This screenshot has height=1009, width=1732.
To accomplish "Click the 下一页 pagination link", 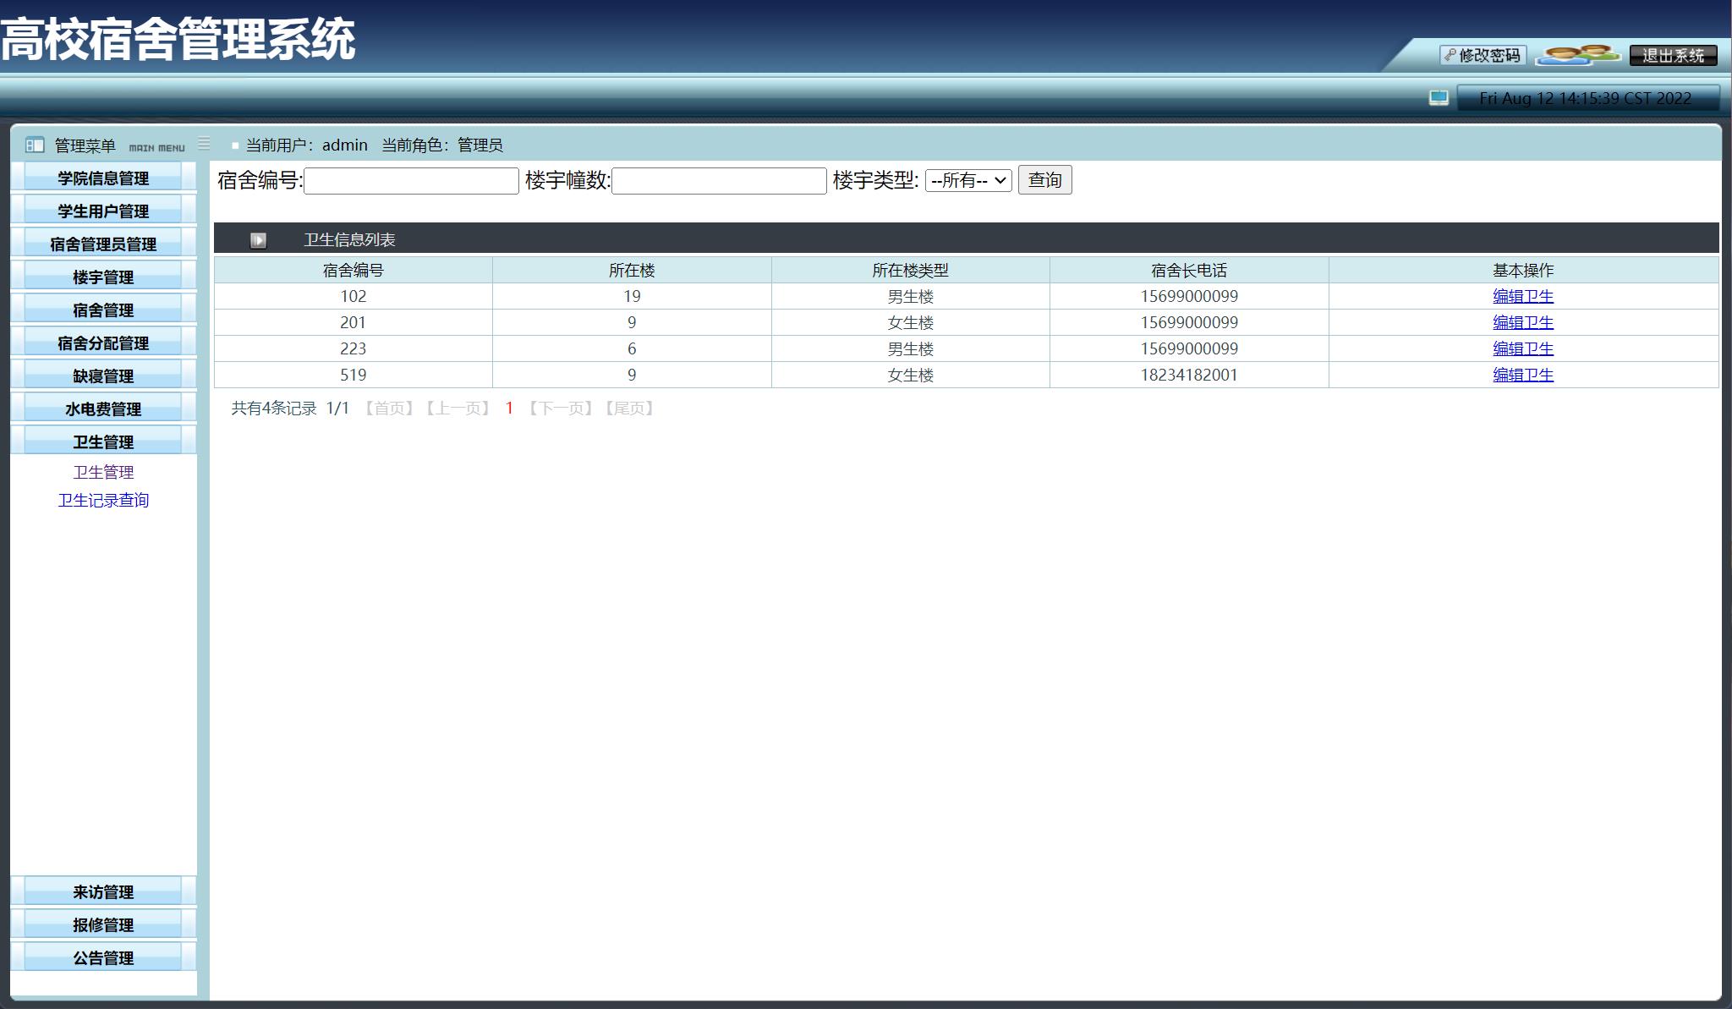I will coord(560,409).
